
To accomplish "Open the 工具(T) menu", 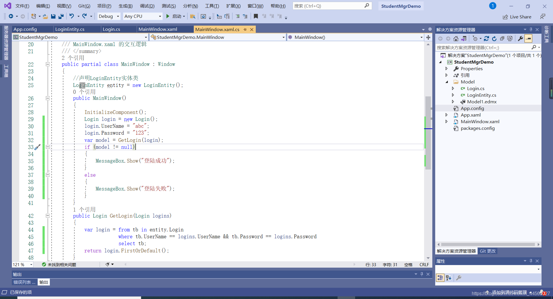I will coord(212,6).
